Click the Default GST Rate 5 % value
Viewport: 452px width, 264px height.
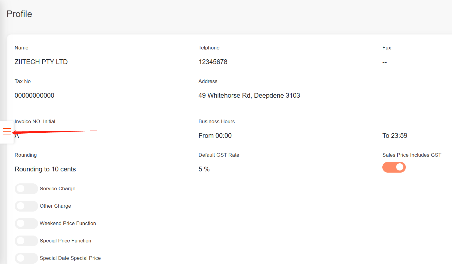point(204,169)
